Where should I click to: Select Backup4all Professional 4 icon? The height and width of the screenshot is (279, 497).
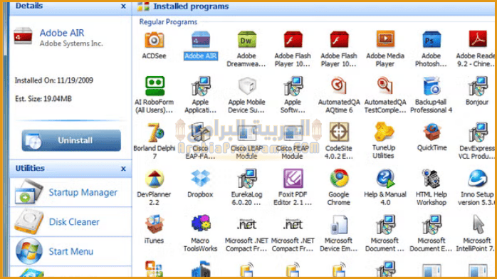tap(431, 86)
